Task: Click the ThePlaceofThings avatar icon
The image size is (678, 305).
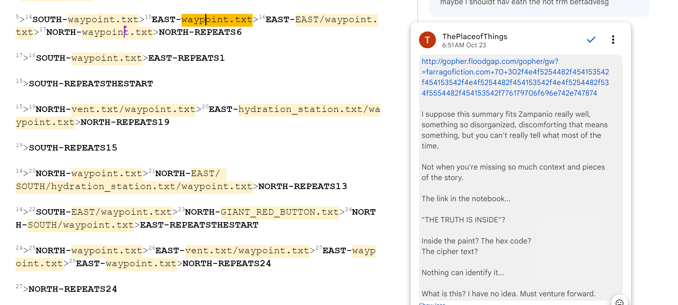Action: [x=427, y=40]
